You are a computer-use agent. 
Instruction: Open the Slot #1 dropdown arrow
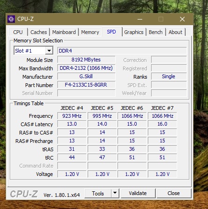click(49, 51)
